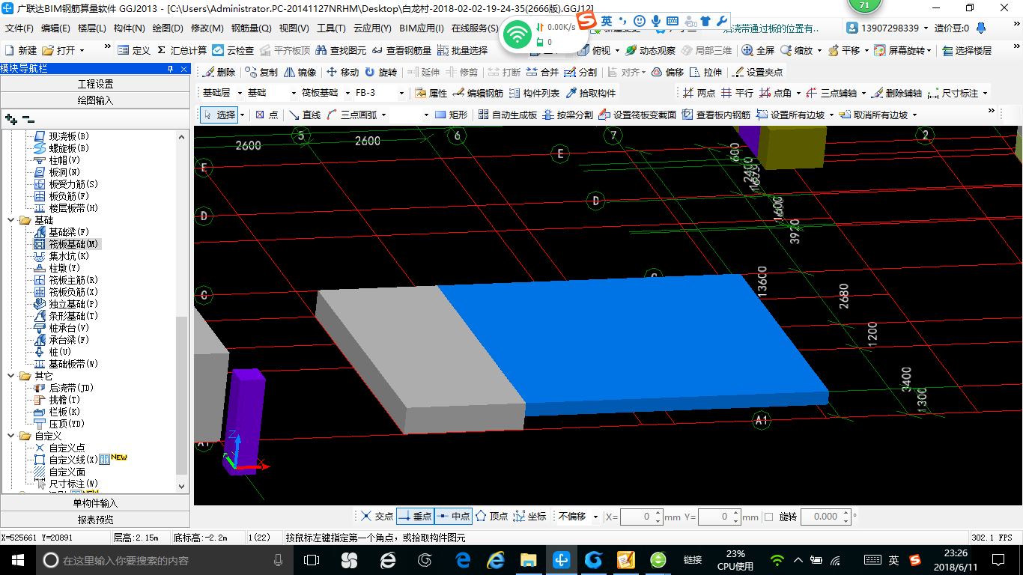
Task: Open the 构件(N) menu
Action: coord(130,28)
